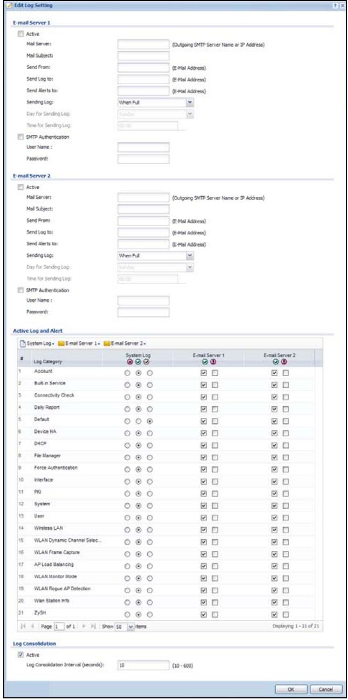Click Time for Sending Log field, E-mail Server 1

click(148, 125)
